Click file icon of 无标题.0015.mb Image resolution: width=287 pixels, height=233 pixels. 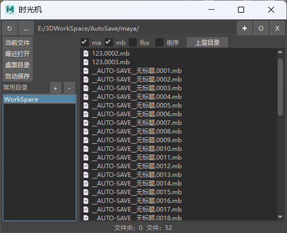pyautogui.click(x=86, y=192)
